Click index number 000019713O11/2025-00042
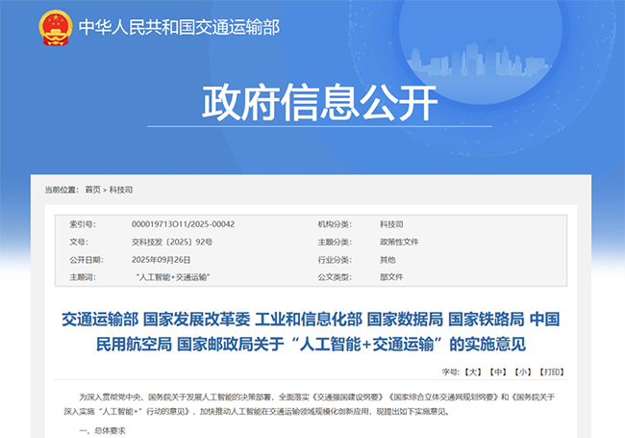Screen dimensions: 625x438 click(183, 224)
